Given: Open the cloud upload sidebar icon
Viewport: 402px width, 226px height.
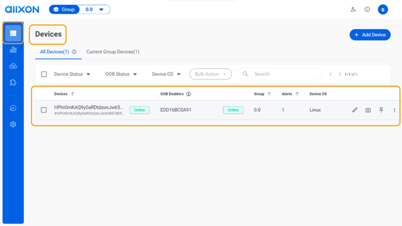Looking at the screenshot, I should pyautogui.click(x=13, y=66).
